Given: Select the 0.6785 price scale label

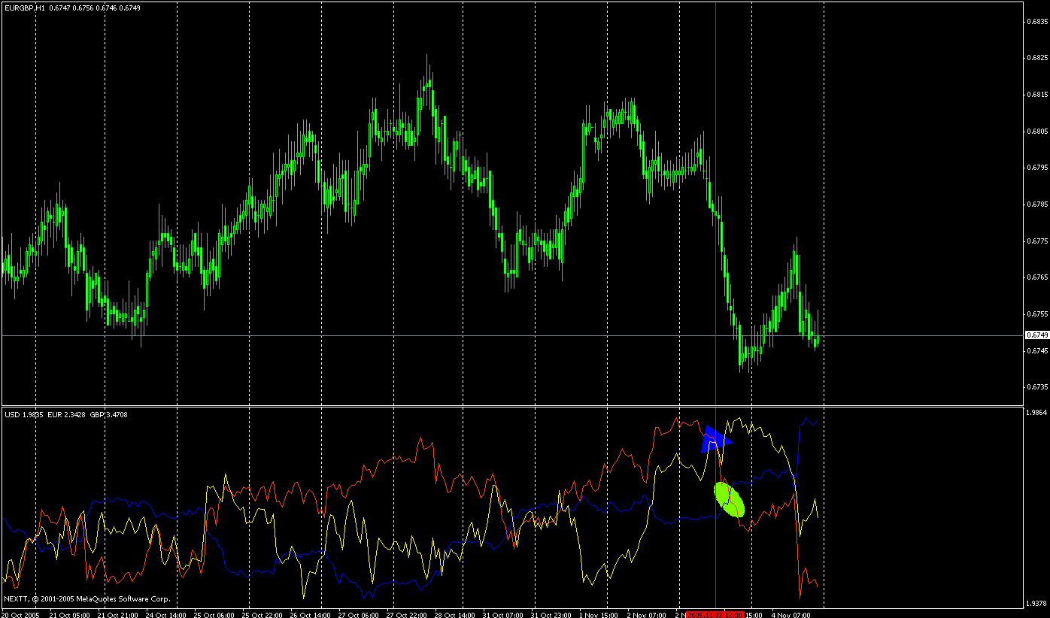Looking at the screenshot, I should click(1037, 204).
